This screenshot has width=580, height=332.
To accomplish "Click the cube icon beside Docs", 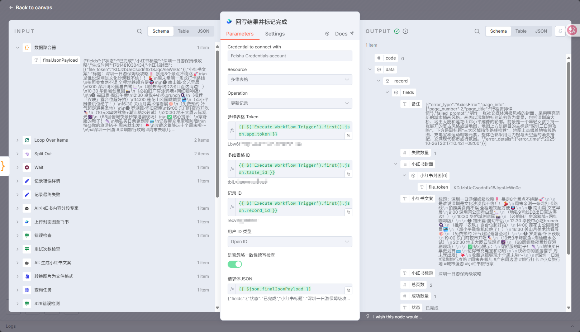I will (x=327, y=34).
